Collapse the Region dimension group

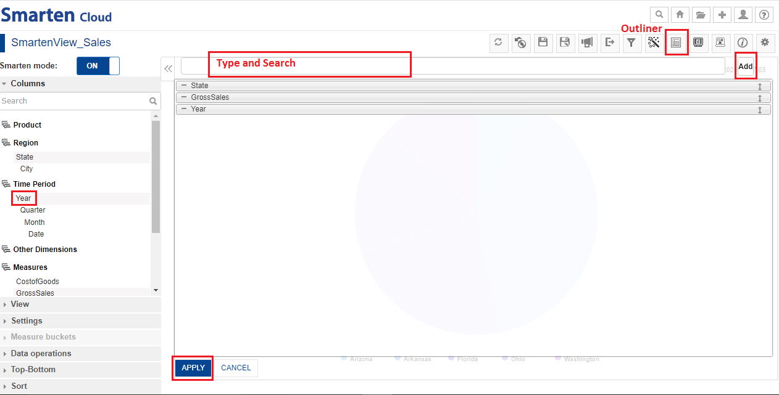point(6,143)
